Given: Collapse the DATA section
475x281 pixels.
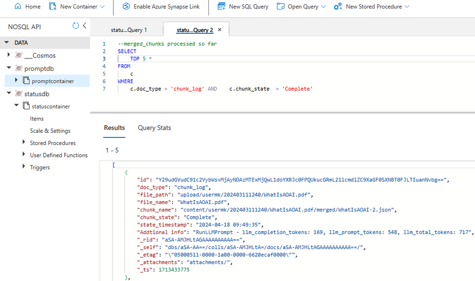Looking at the screenshot, I should click(7, 43).
